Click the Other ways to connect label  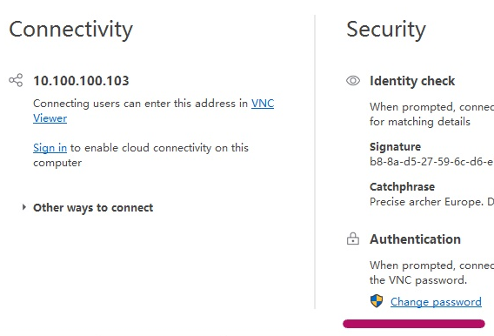pyautogui.click(x=93, y=207)
